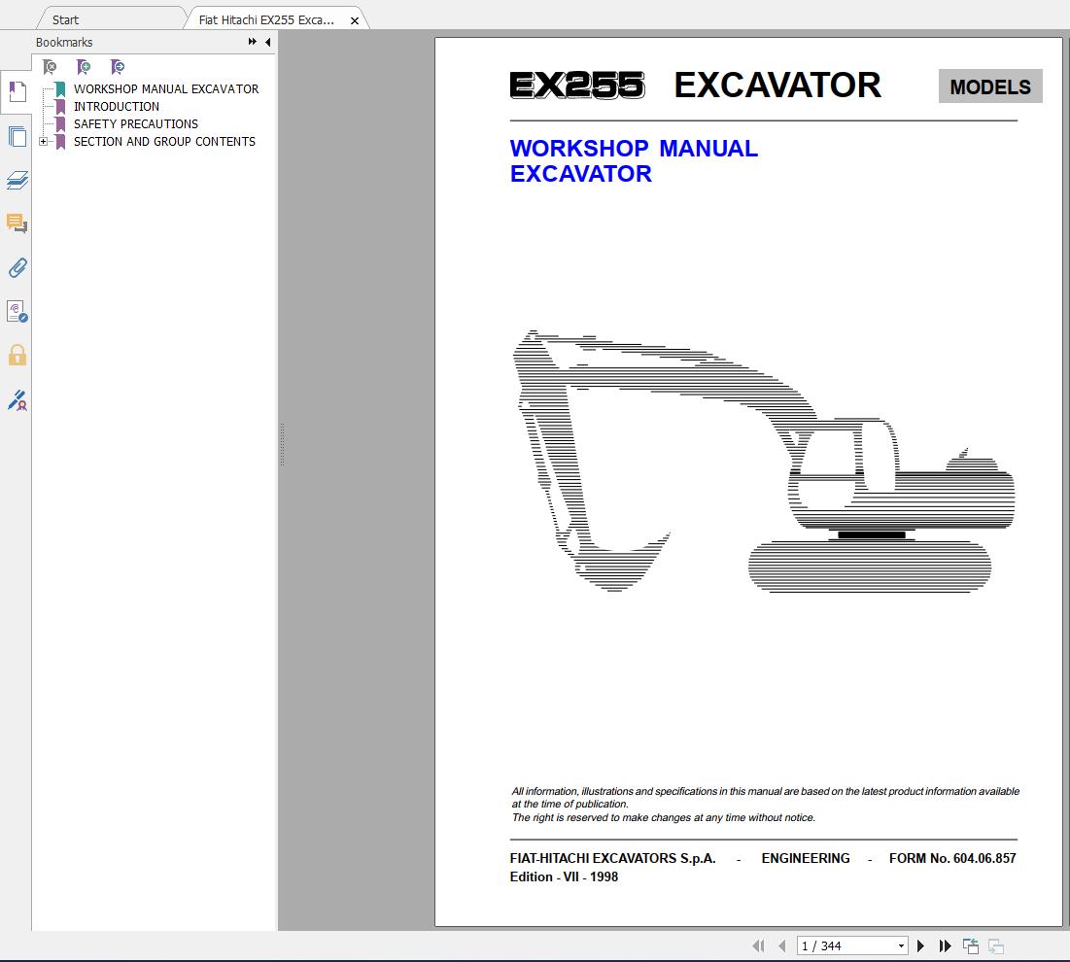Open the Comments panel icon
Viewport: 1070px width, 962px height.
pyautogui.click(x=17, y=223)
